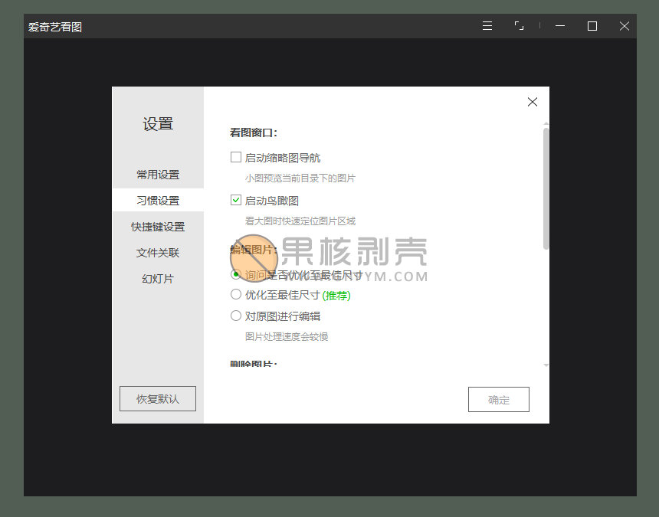This screenshot has height=517, width=659.
Task: Click the green (推荐) label
Action: pyautogui.click(x=336, y=296)
